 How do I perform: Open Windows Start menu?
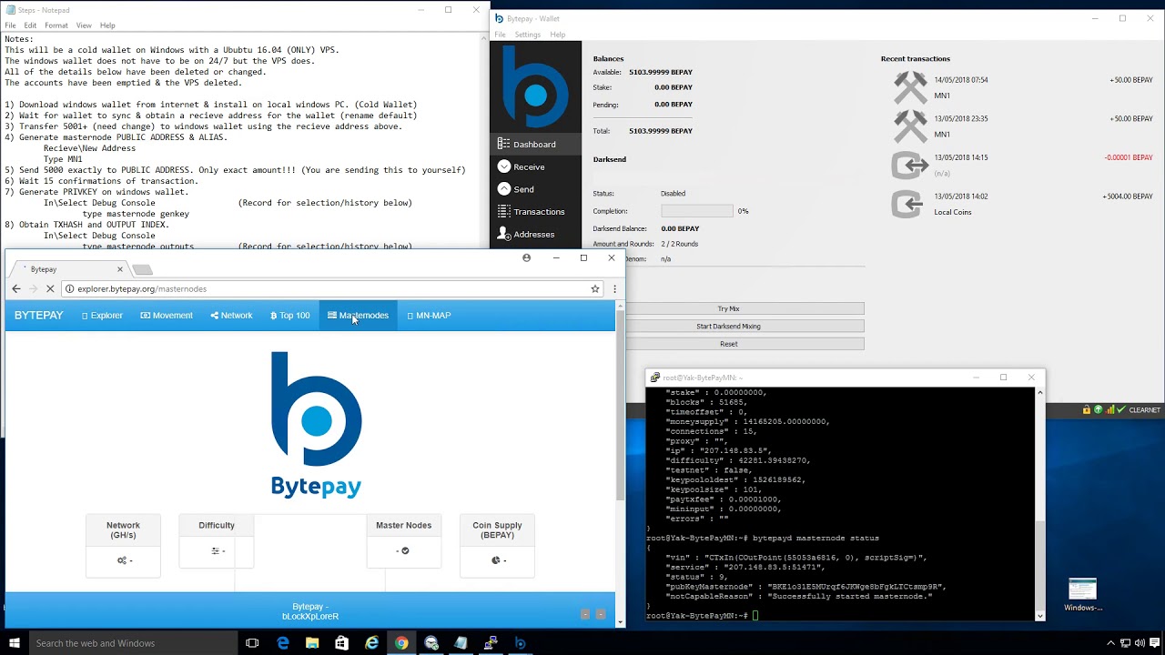point(15,643)
